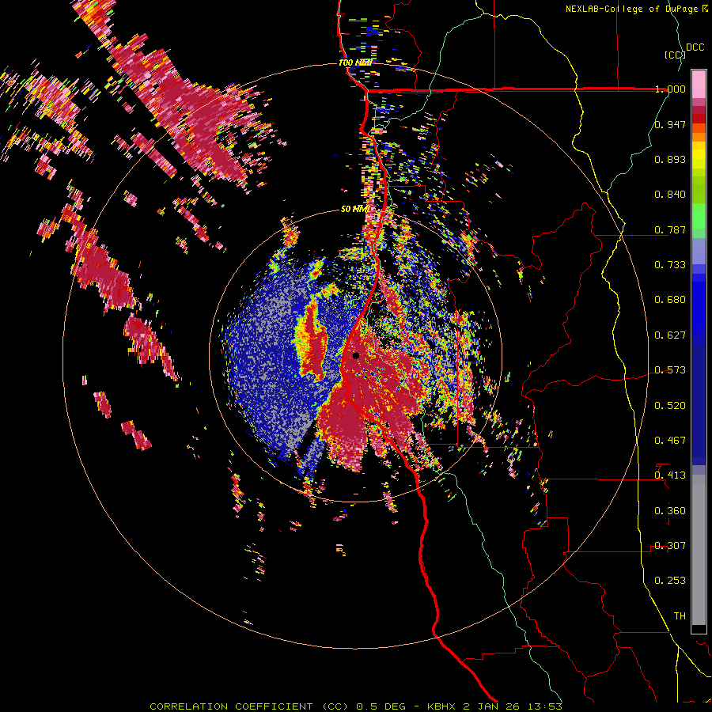Click the 0.573 scale value
The image size is (712, 712).
(x=670, y=370)
